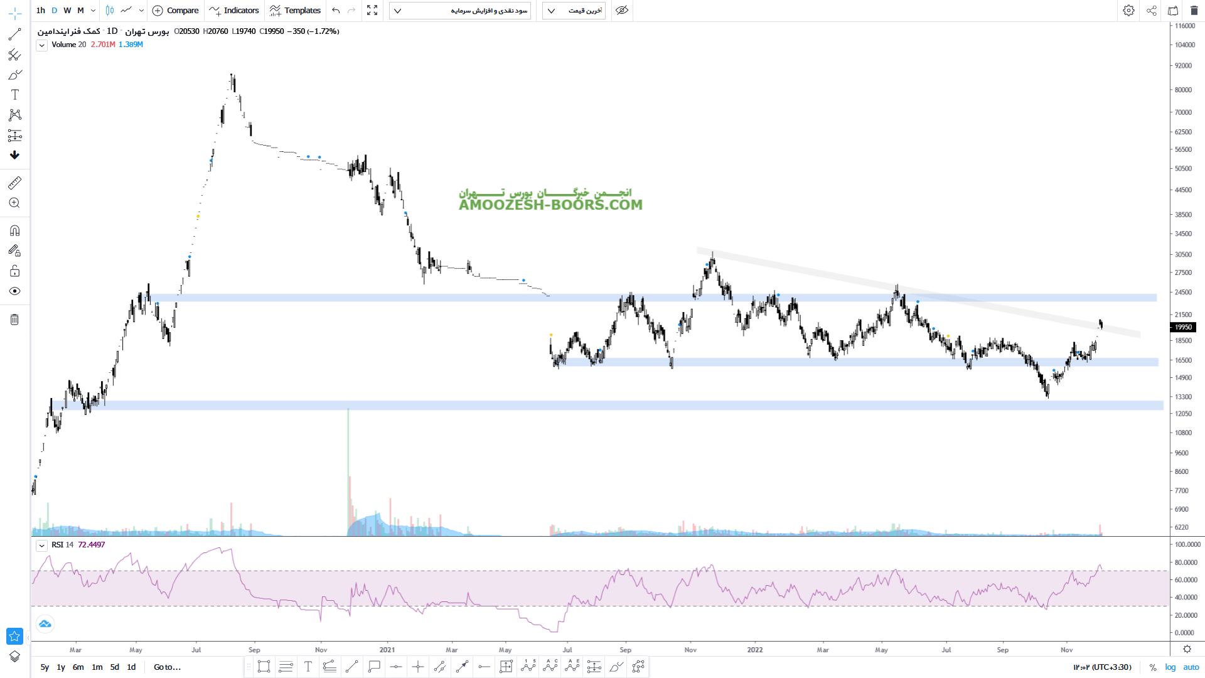
Task: Open chart settings gear icon
Action: [1128, 11]
